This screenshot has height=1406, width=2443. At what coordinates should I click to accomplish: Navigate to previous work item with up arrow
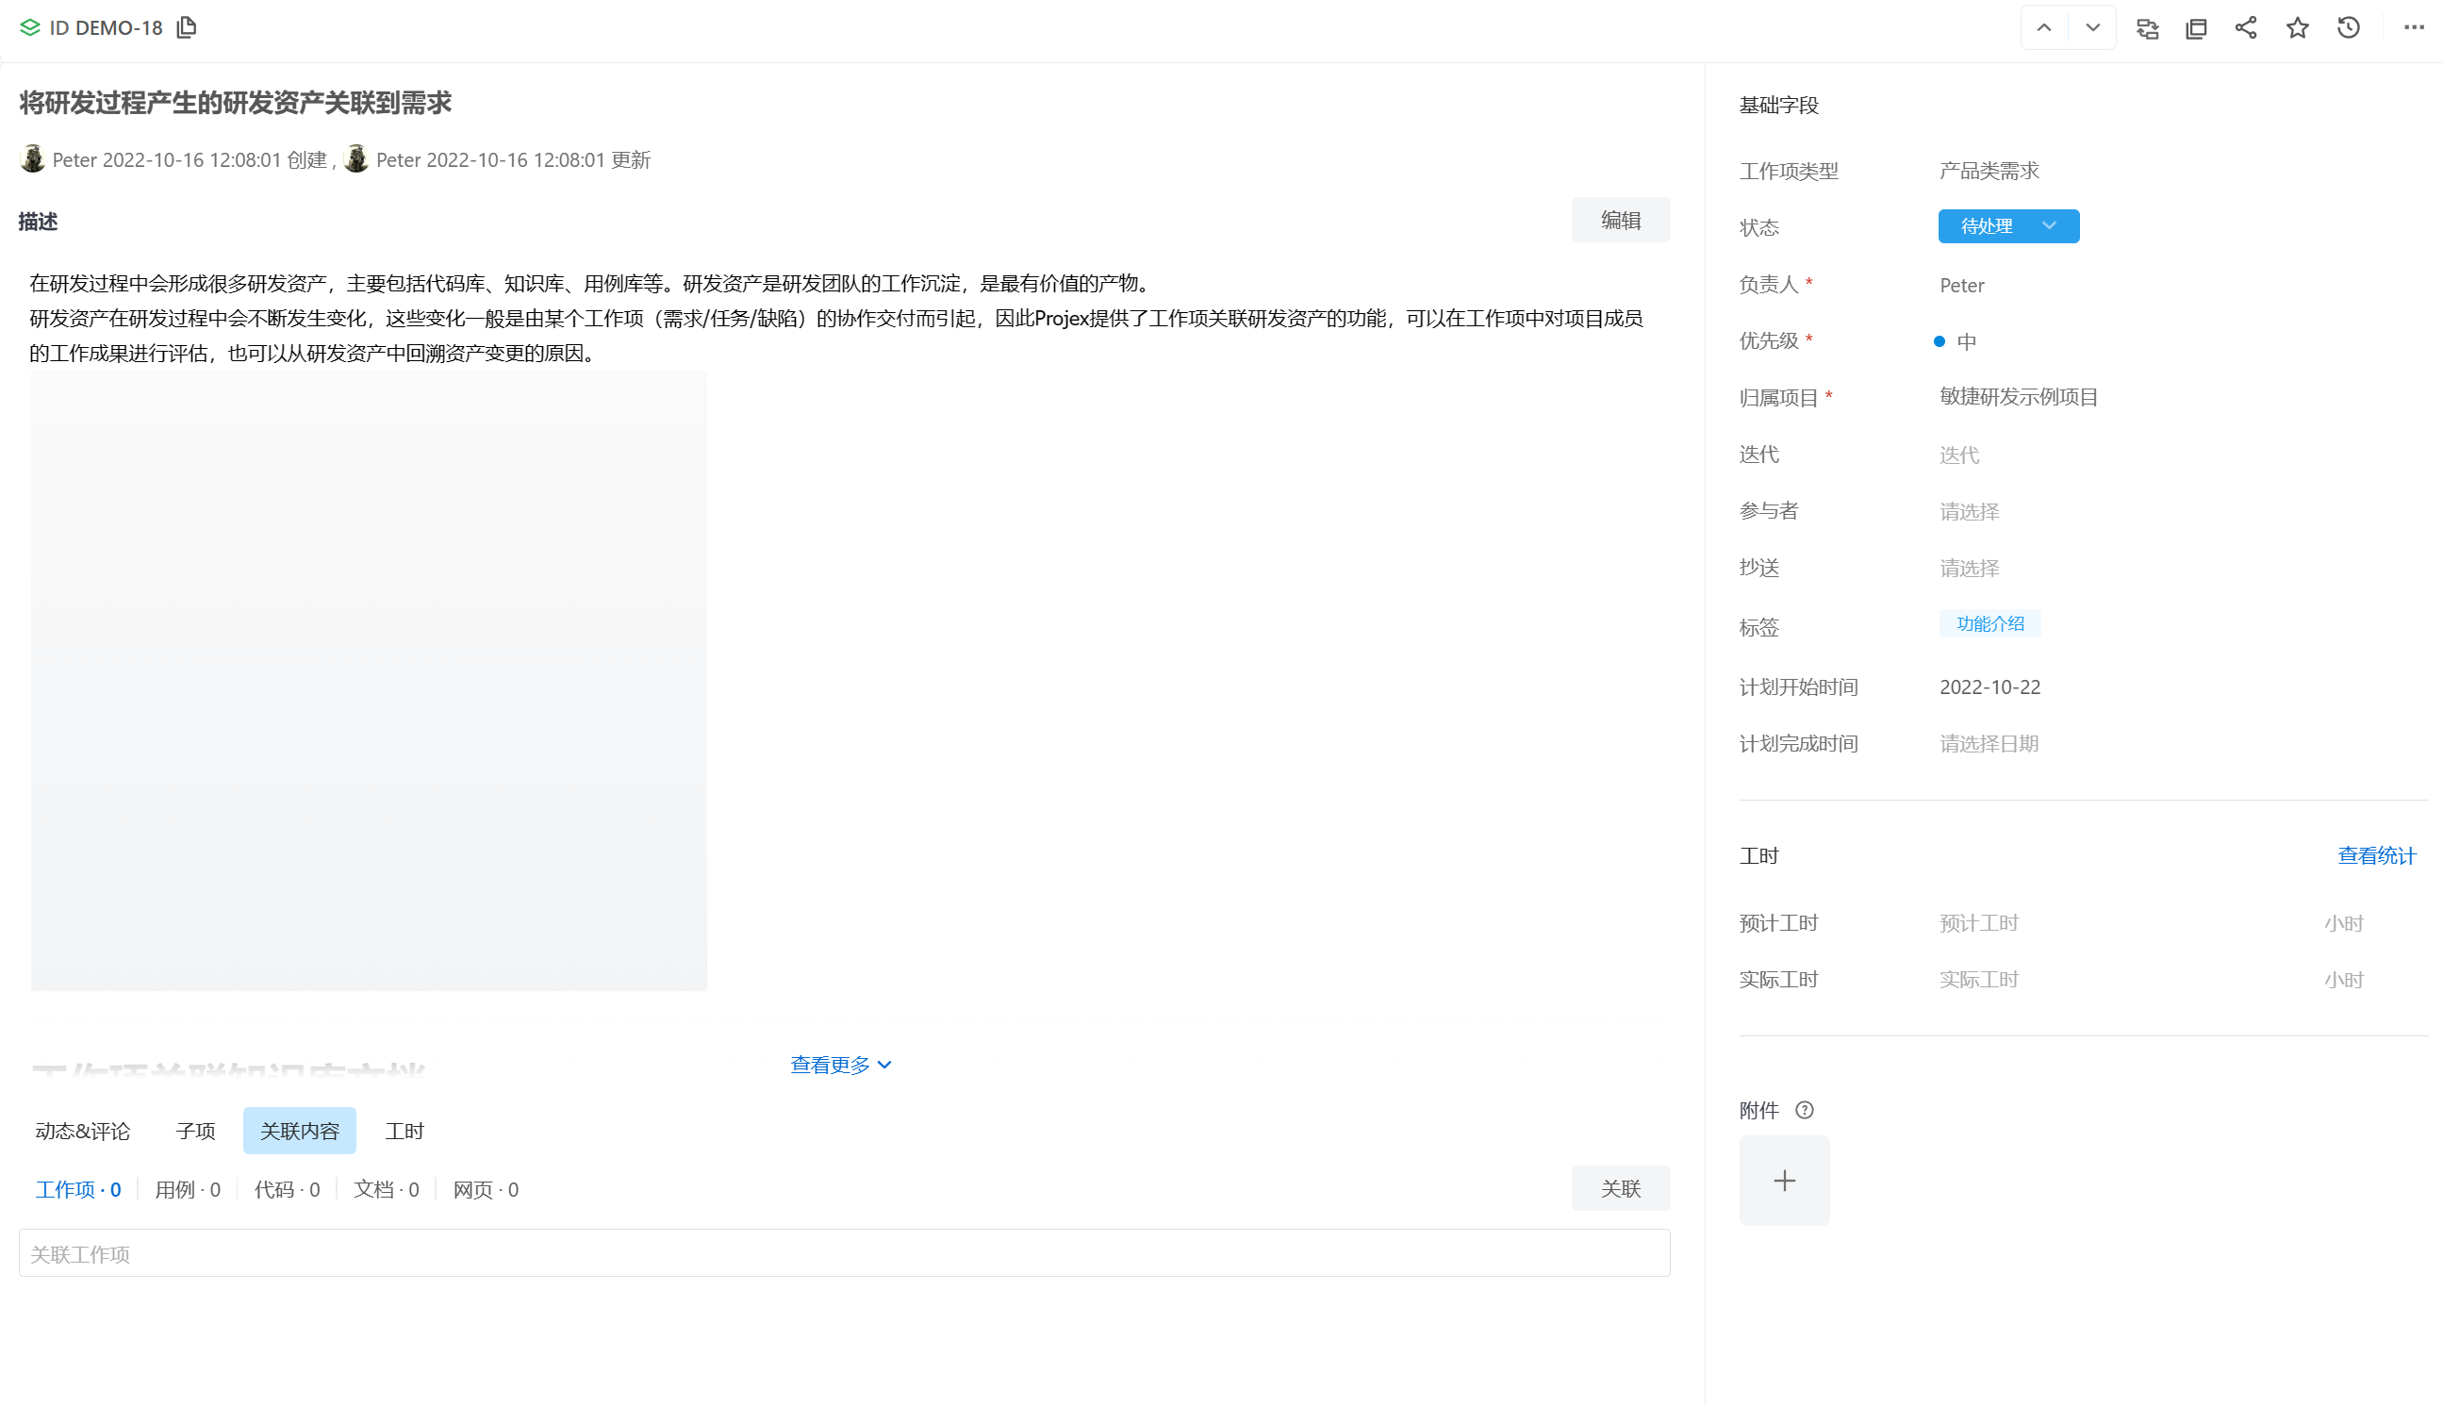point(2043,27)
